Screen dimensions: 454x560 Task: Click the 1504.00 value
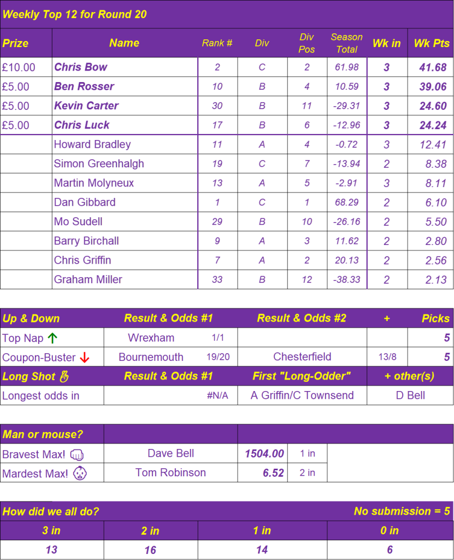264,453
